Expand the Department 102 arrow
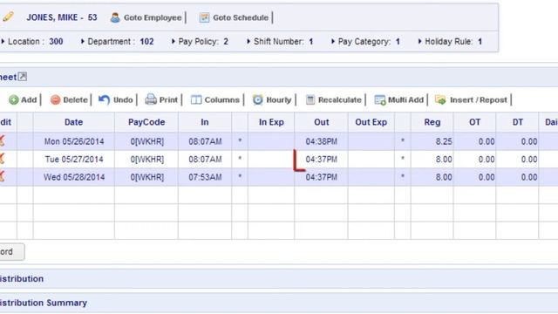This screenshot has width=558, height=314. tap(83, 41)
